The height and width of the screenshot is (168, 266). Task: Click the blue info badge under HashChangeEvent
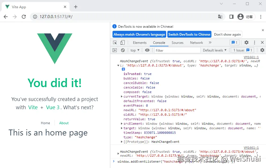click(x=123, y=69)
